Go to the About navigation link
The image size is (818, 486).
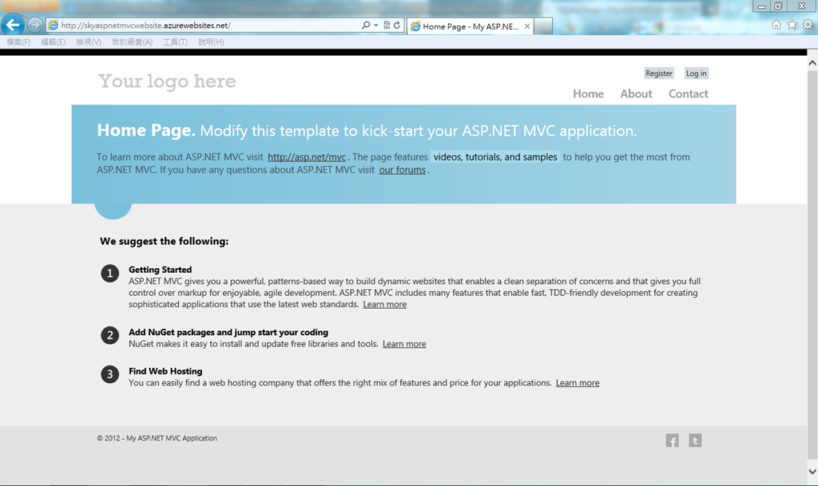click(x=636, y=93)
